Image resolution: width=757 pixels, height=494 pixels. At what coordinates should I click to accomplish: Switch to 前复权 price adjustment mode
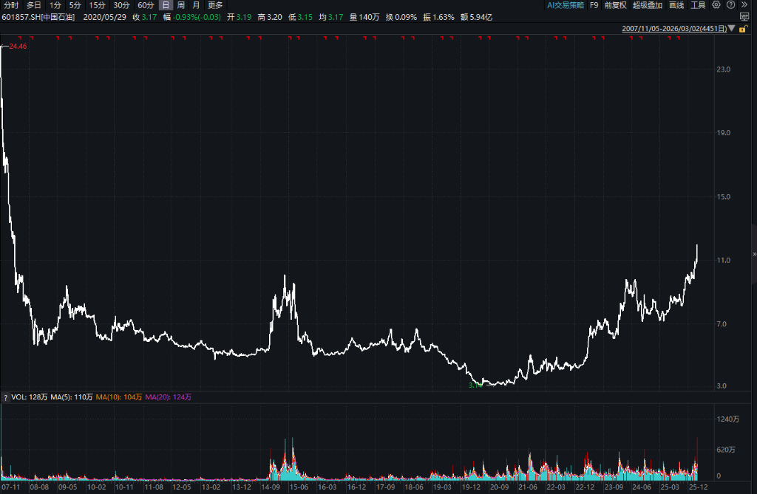[616, 5]
